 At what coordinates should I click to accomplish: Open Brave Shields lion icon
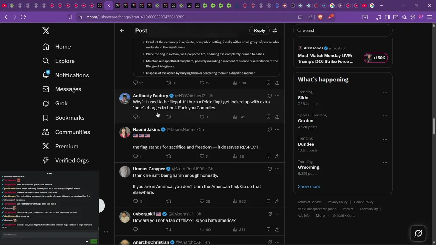point(320,17)
